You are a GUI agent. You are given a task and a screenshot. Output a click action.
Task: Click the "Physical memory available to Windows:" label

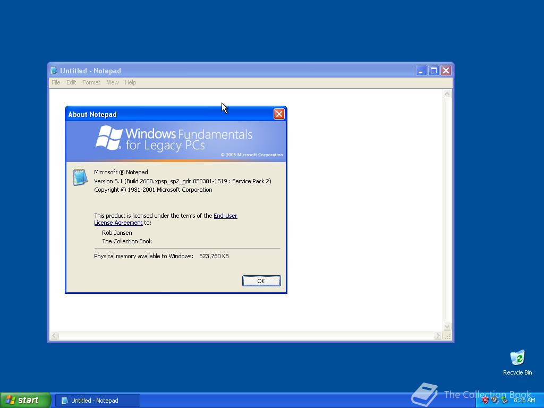click(x=143, y=256)
